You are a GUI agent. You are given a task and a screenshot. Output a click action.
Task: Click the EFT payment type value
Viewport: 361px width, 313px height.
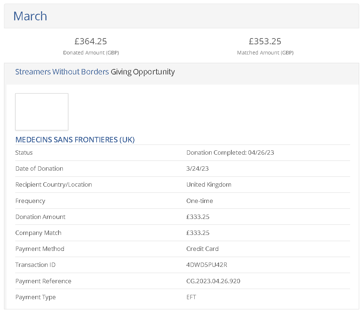click(191, 297)
